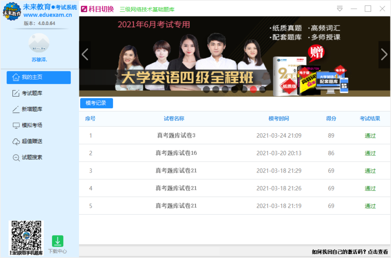Click the 模考时间 column header
Screen dimensions: 391x258
279,119
